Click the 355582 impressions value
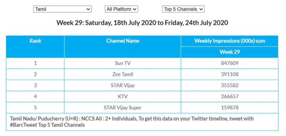The width and height of the screenshot is (286, 136). [230, 85]
